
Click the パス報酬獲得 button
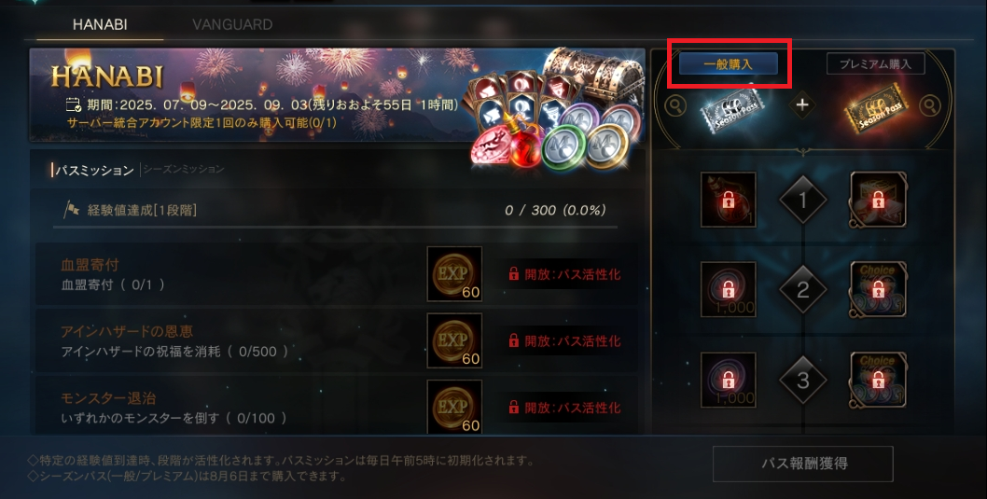pyautogui.click(x=802, y=464)
